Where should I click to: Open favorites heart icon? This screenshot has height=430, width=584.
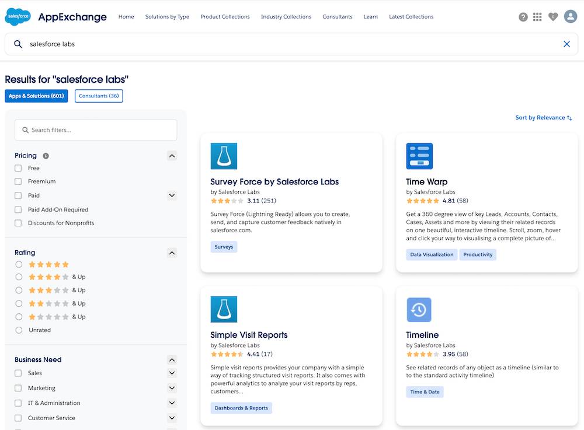[x=552, y=17]
